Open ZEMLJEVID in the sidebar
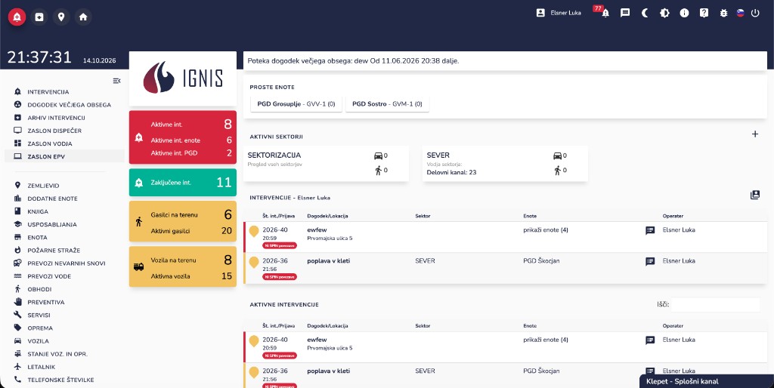The width and height of the screenshot is (774, 388). click(x=64, y=186)
